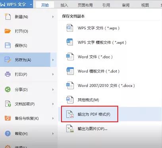Expand the 备份与恢复(K) submenu arrow
The height and width of the screenshot is (148, 162).
point(53,118)
